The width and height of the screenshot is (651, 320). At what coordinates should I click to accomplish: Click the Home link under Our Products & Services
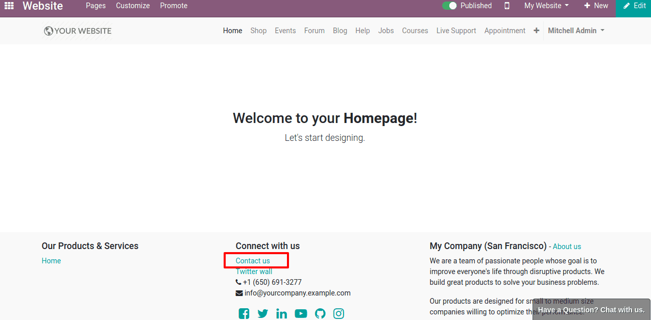(x=51, y=261)
